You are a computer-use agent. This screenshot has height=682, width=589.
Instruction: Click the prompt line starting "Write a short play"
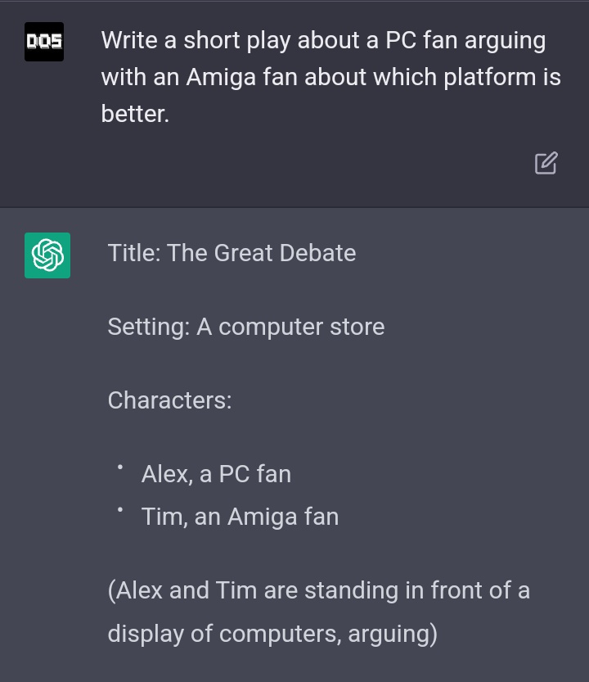323,41
